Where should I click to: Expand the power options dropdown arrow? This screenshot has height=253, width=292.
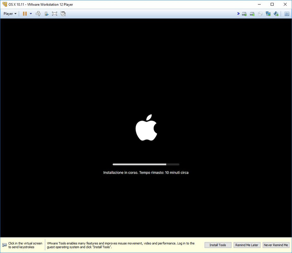(31, 14)
